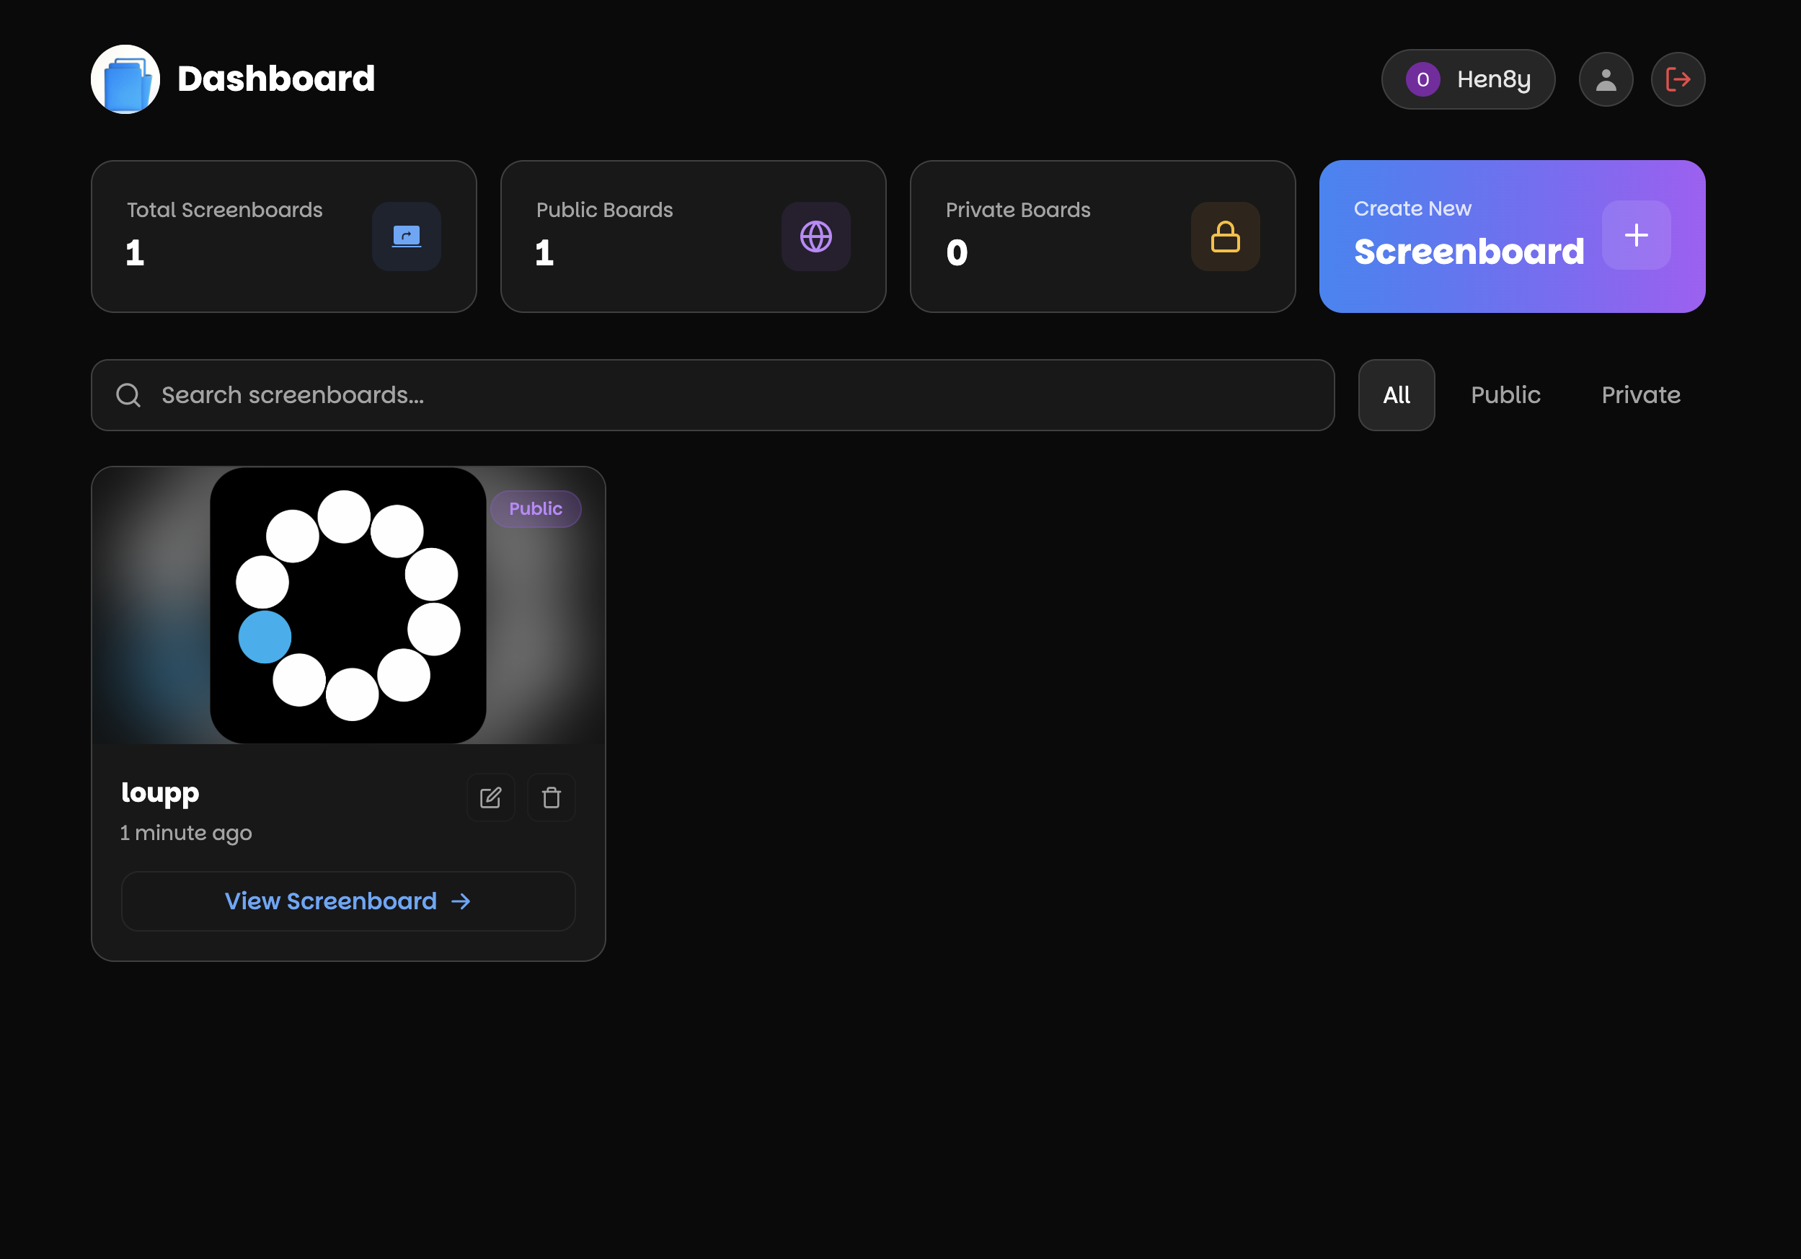1801x1259 pixels.
Task: Select the All filter tab
Action: tap(1397, 394)
